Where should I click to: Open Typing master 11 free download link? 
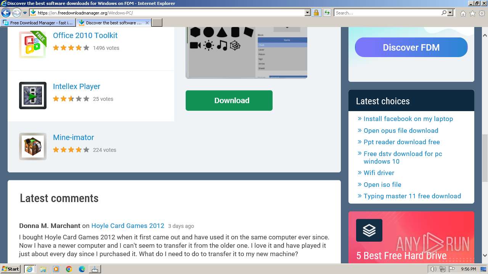pos(412,196)
